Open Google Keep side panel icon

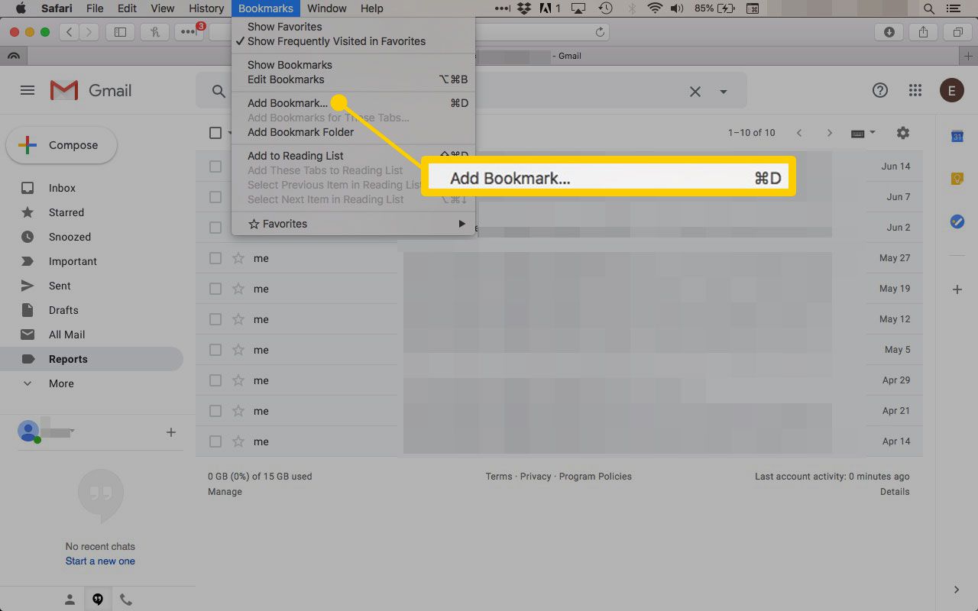[x=957, y=179]
